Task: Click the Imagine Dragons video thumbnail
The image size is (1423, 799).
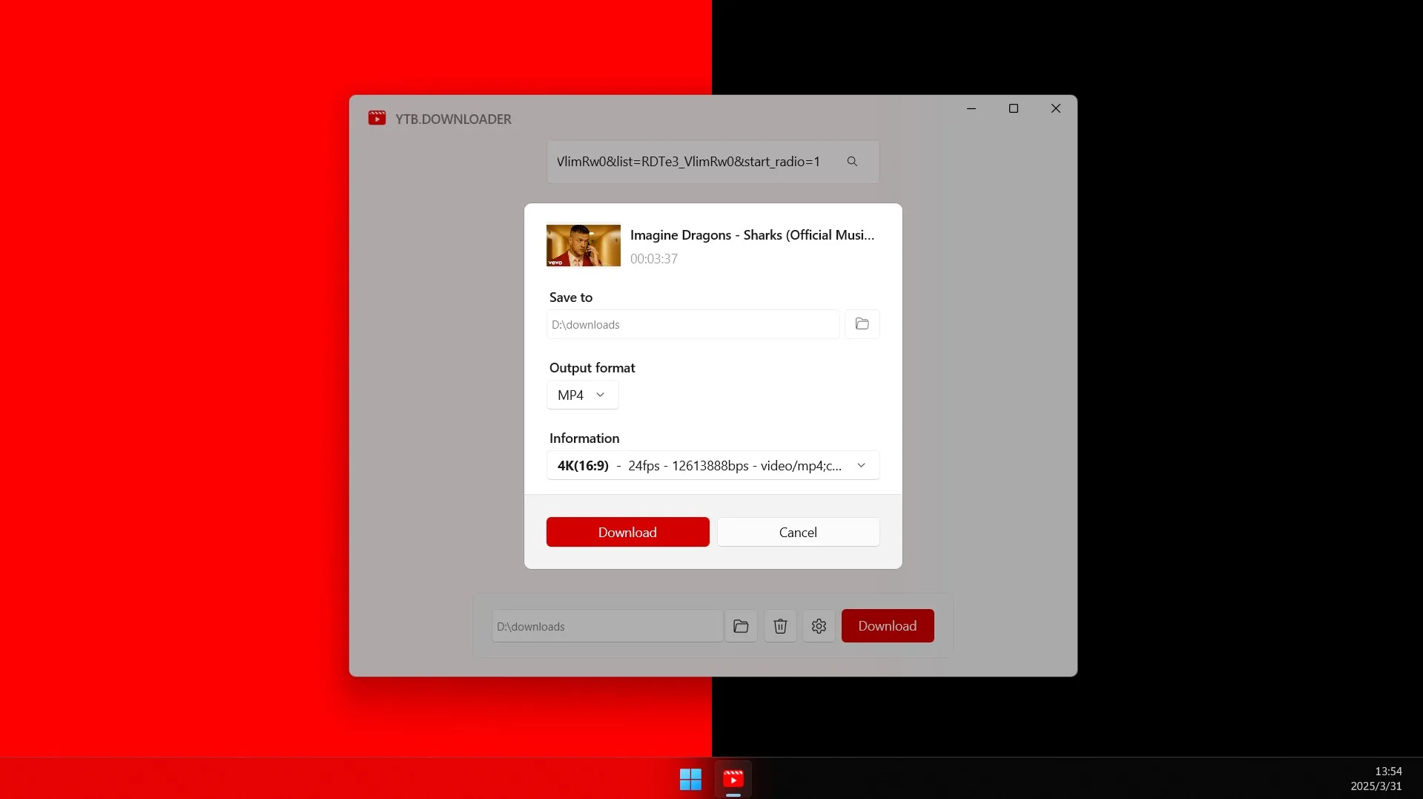Action: [x=583, y=245]
